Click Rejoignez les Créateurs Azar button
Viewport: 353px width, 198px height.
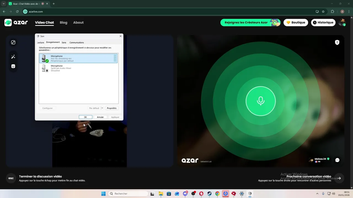pos(250,23)
